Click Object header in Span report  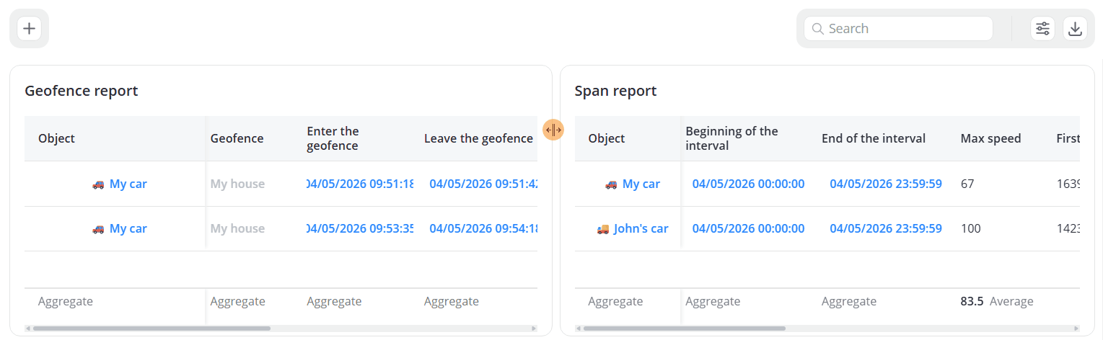pos(607,138)
